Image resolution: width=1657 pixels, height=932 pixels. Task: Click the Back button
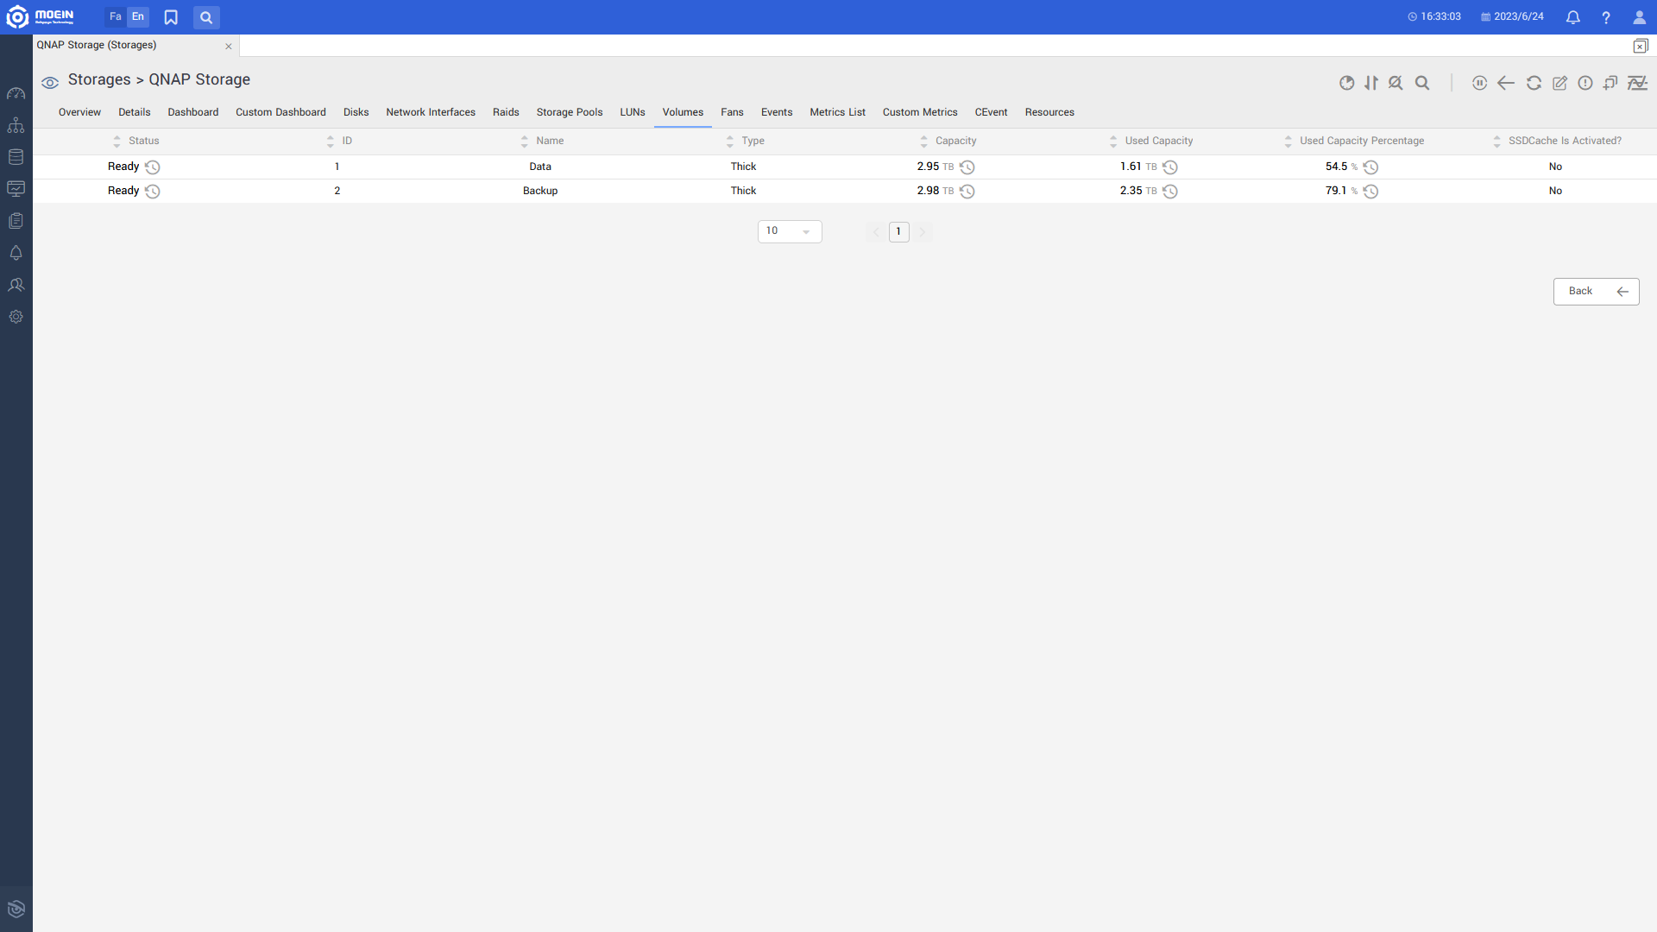point(1597,292)
